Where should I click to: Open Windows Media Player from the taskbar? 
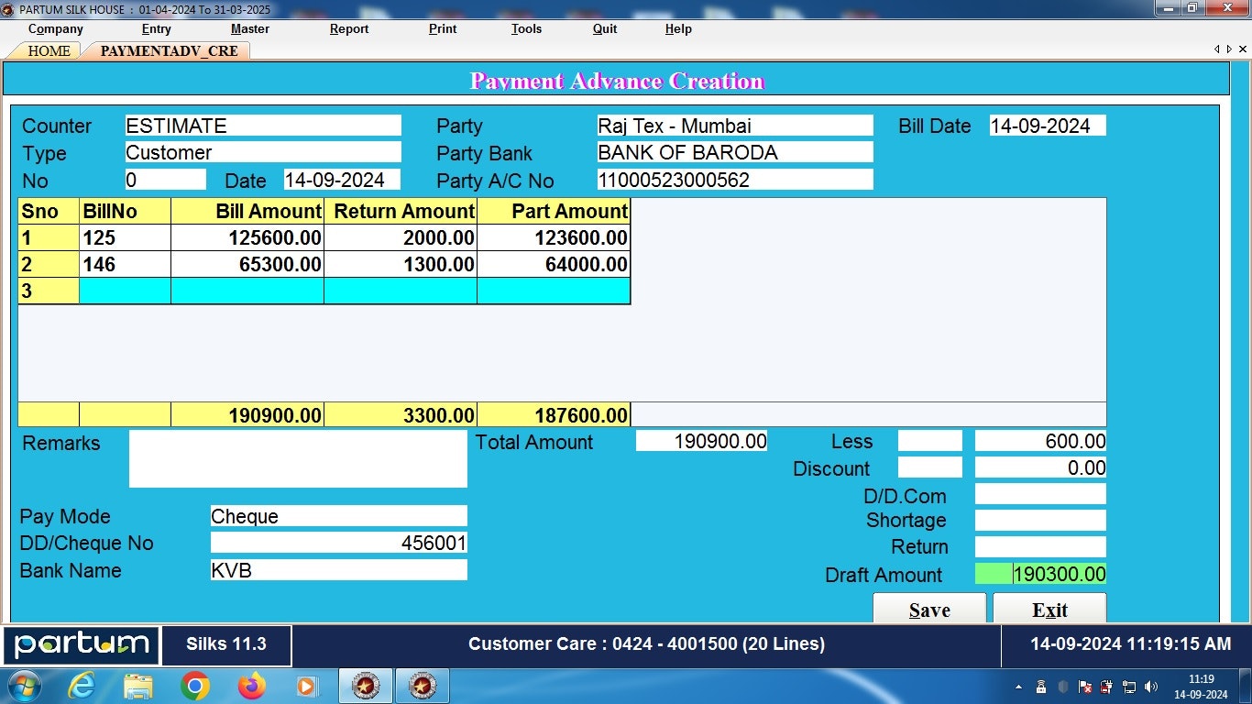pos(307,685)
